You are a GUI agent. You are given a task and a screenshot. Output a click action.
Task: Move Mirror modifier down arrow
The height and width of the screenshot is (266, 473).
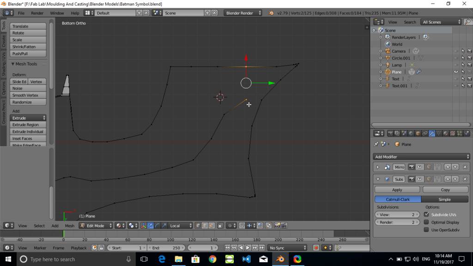point(455,167)
